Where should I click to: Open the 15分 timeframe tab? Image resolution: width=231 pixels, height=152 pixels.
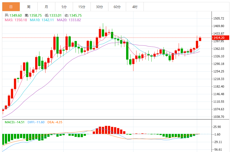(x=82, y=7)
